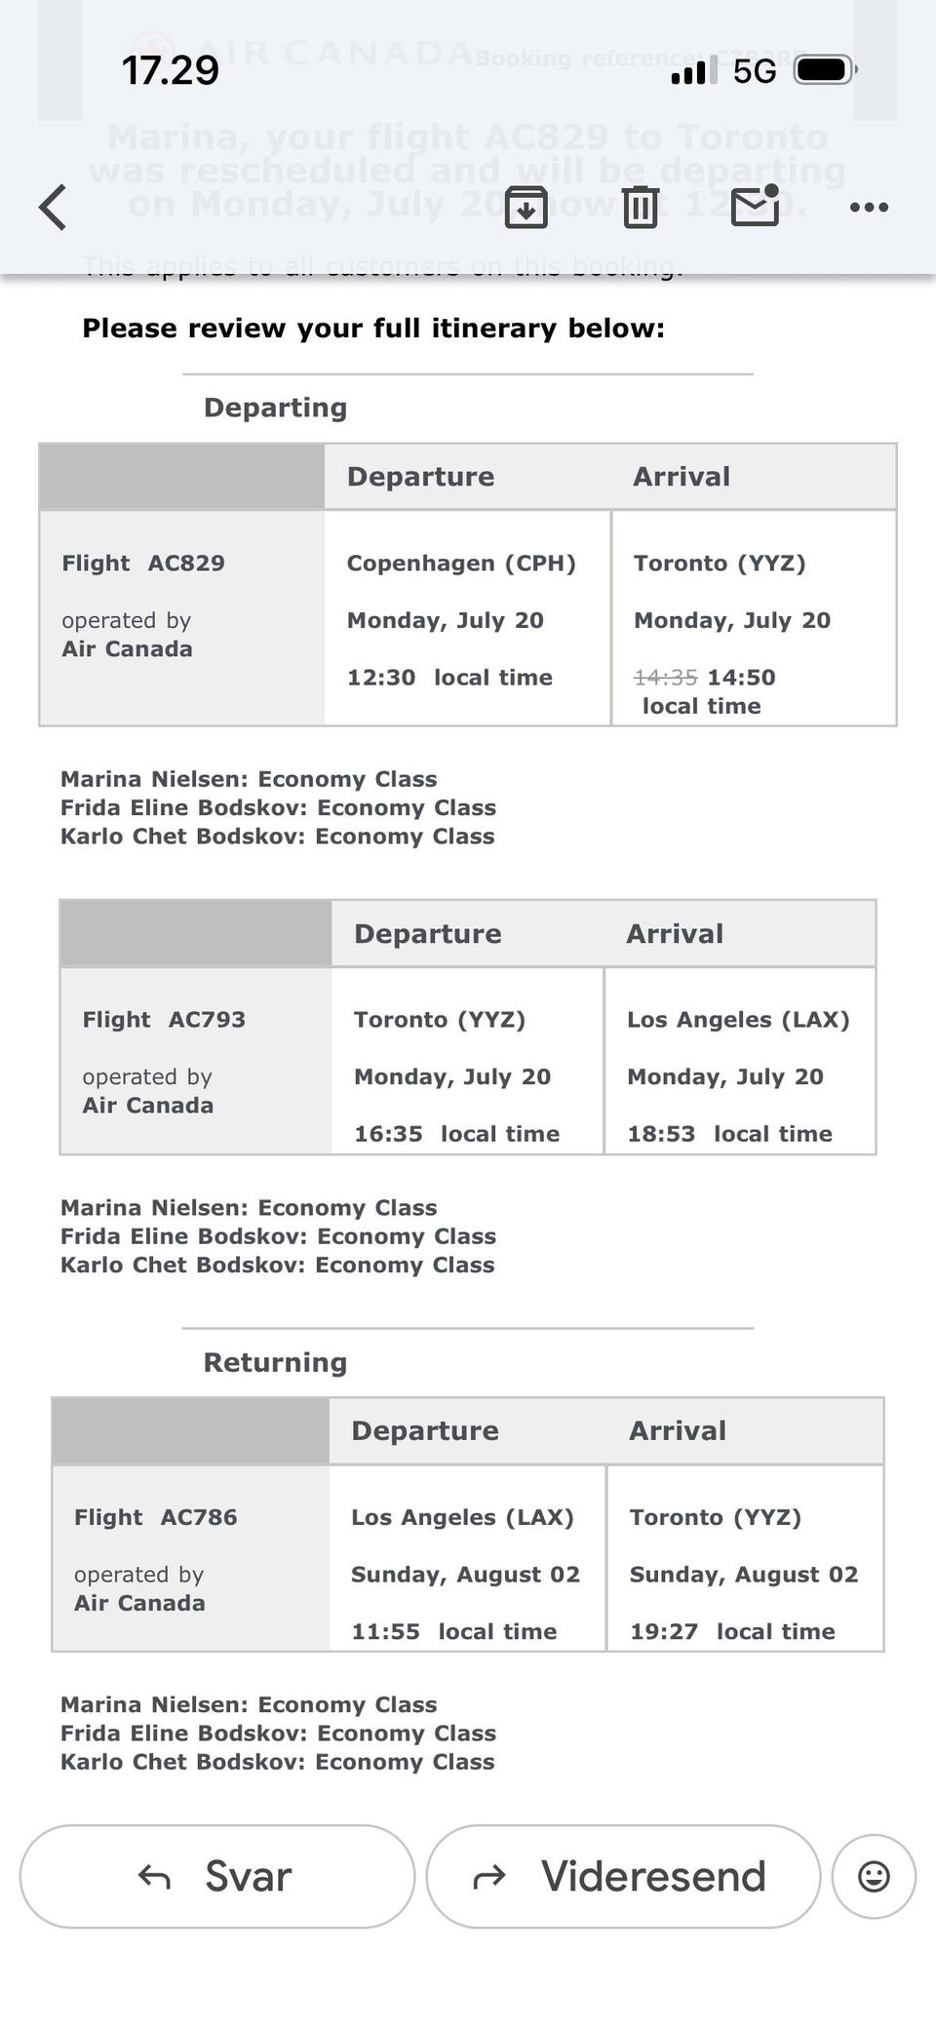Viewport: 936px width, 2029px height.
Task: Tap the 17.29 clock in the status bar
Action: pos(171,70)
